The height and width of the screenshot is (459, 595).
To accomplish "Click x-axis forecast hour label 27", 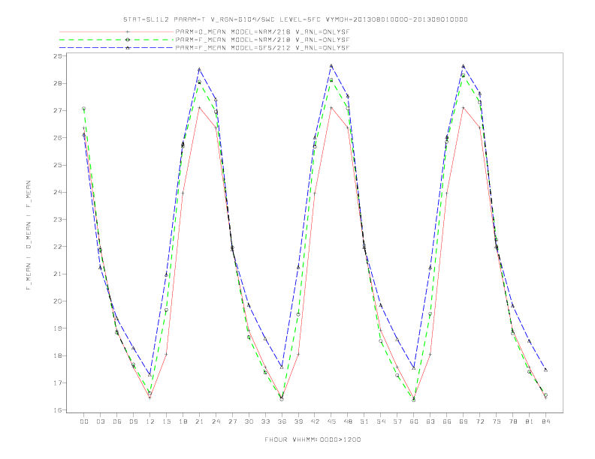I will (x=232, y=421).
